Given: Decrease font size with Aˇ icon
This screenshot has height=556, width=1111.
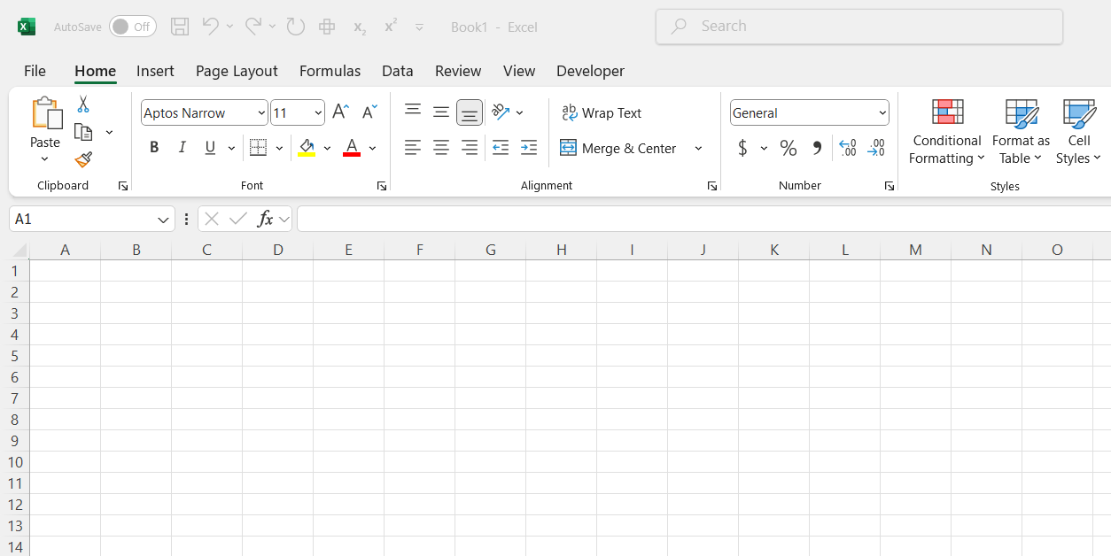Looking at the screenshot, I should 369,112.
